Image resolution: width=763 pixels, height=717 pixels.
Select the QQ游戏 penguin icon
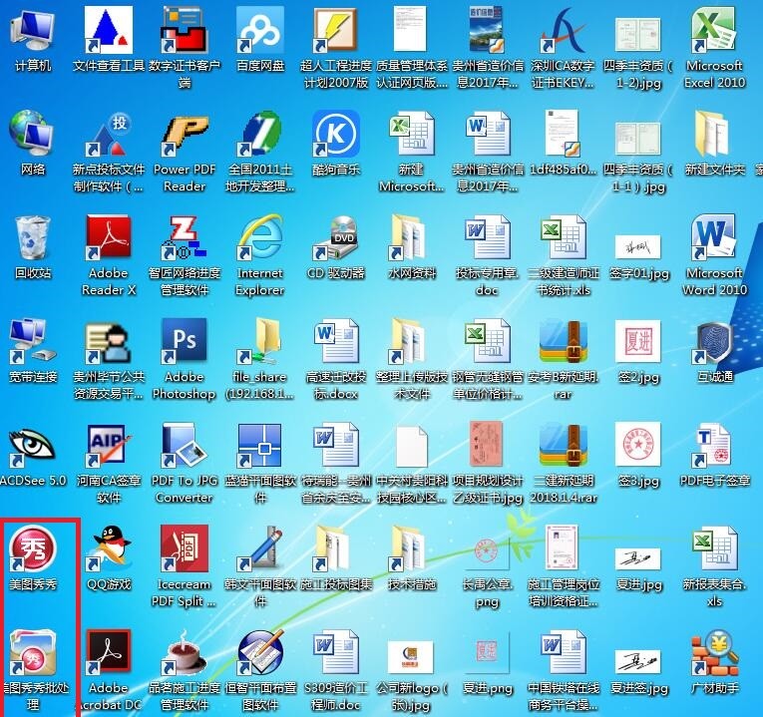[x=109, y=548]
